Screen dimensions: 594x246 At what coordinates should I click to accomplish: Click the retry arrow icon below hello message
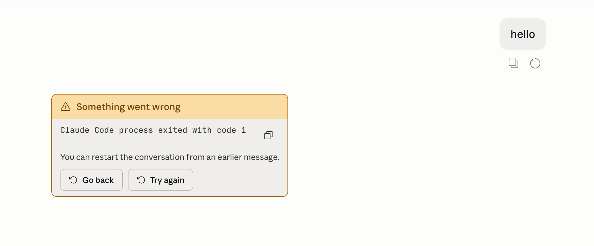pyautogui.click(x=535, y=63)
